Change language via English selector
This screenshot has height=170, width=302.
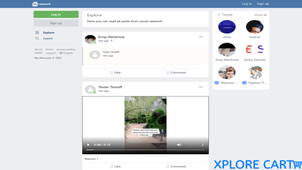pos(68,53)
